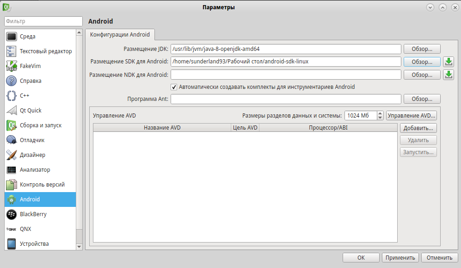
Task: Decrease partition size stepper down arrow
Action: point(380,118)
